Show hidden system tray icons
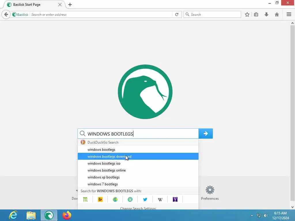This screenshot has width=295, height=221. click(252, 215)
